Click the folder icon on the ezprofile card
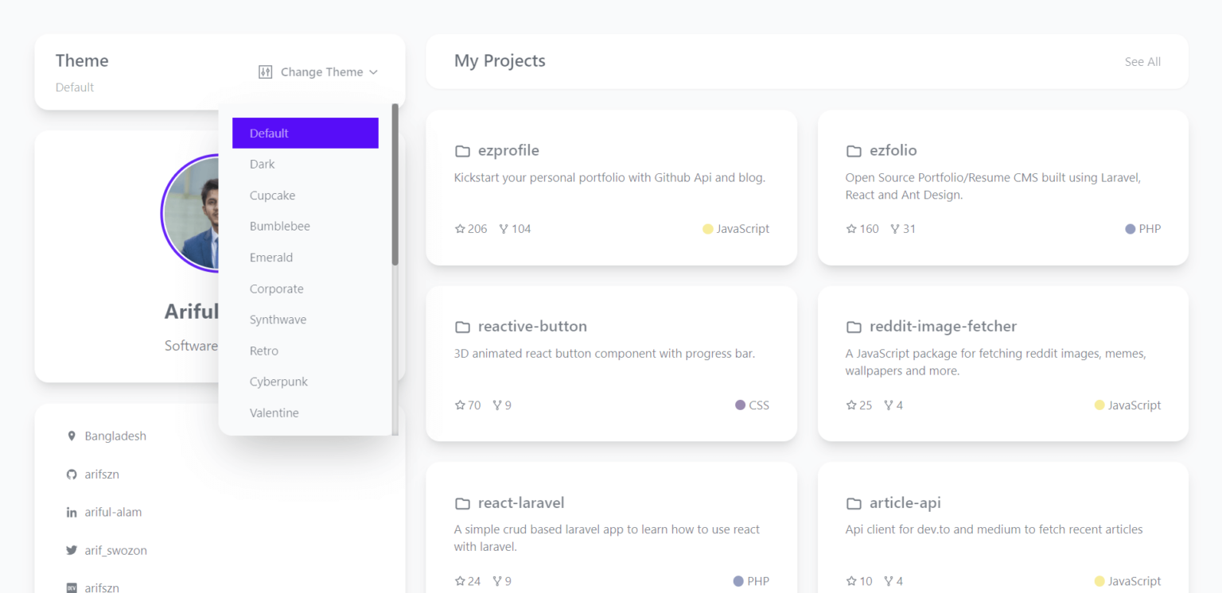 pos(462,150)
